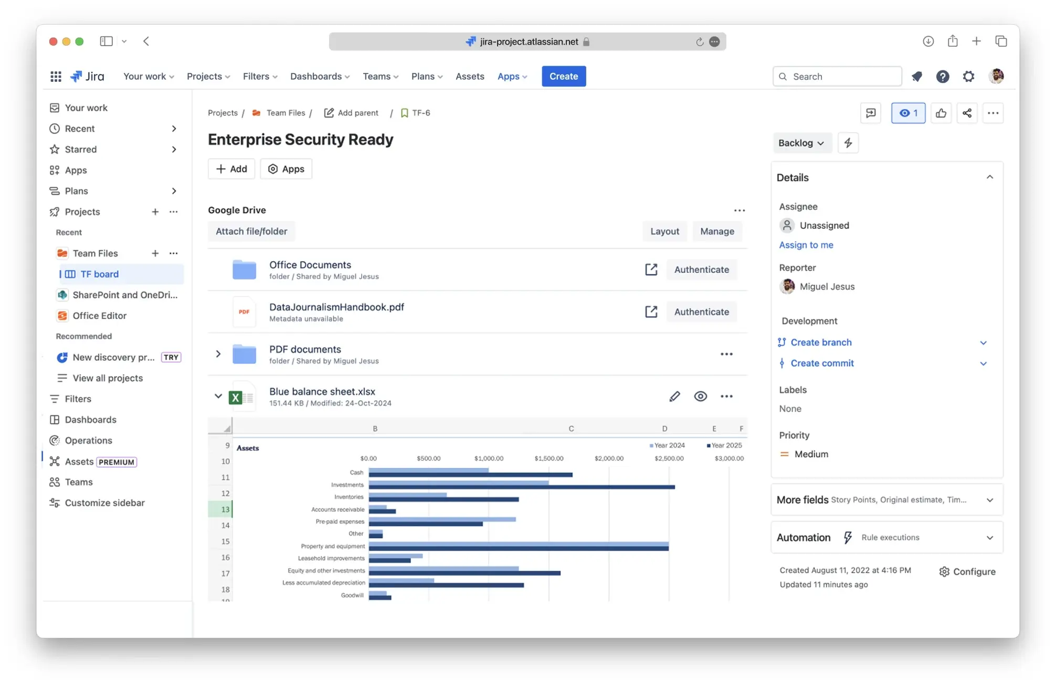Expand the Automation section

(x=989, y=538)
